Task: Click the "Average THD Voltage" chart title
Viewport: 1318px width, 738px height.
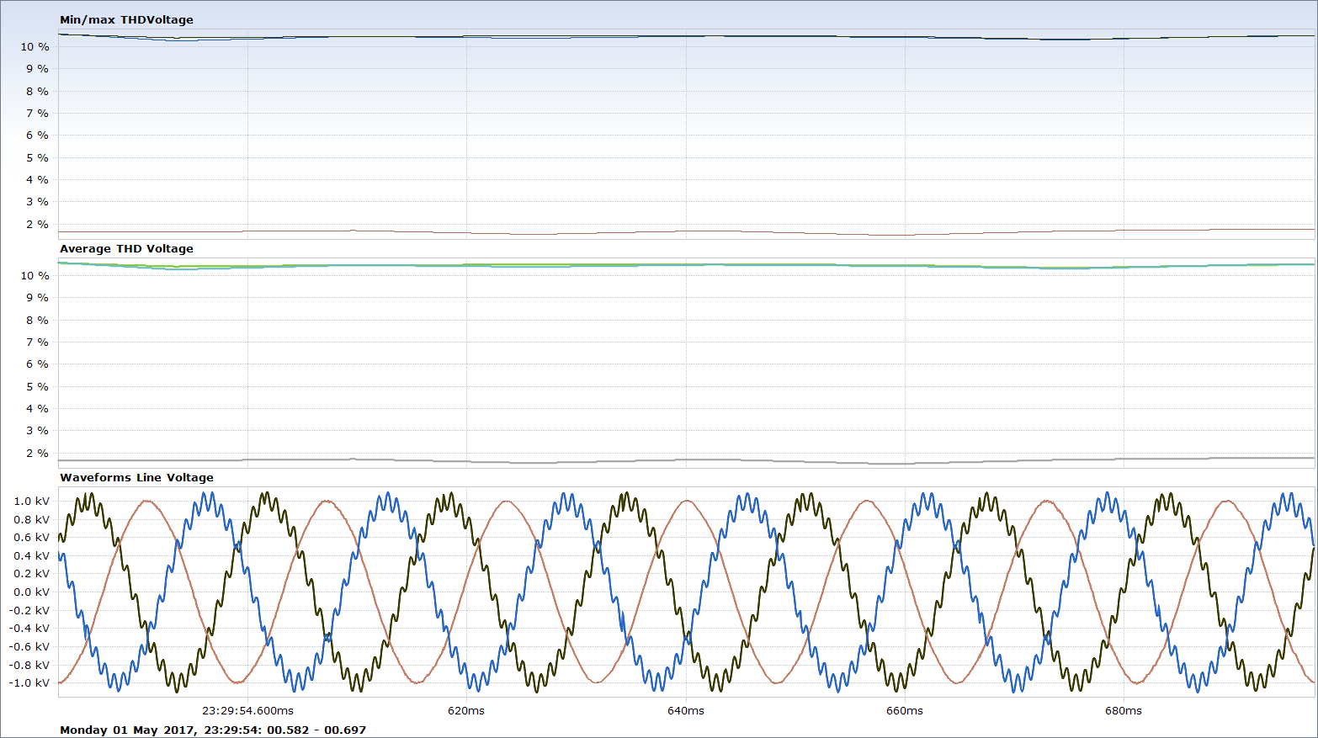Action: point(126,248)
